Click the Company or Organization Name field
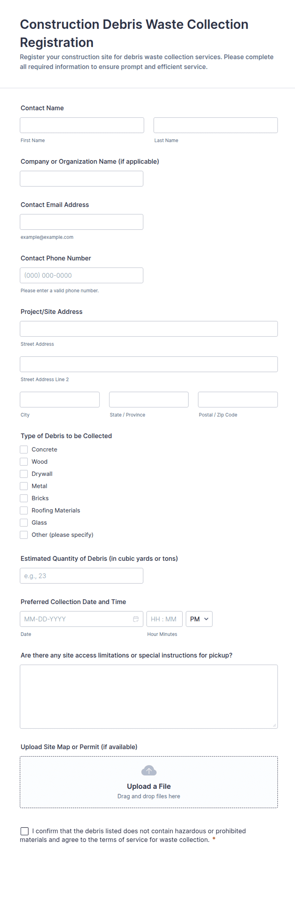The image size is (295, 909). [x=82, y=179]
